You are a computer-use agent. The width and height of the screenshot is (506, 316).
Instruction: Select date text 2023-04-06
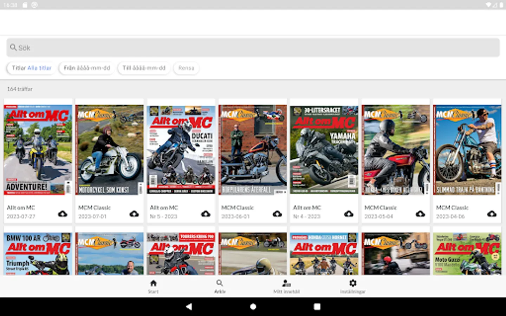[x=450, y=216]
